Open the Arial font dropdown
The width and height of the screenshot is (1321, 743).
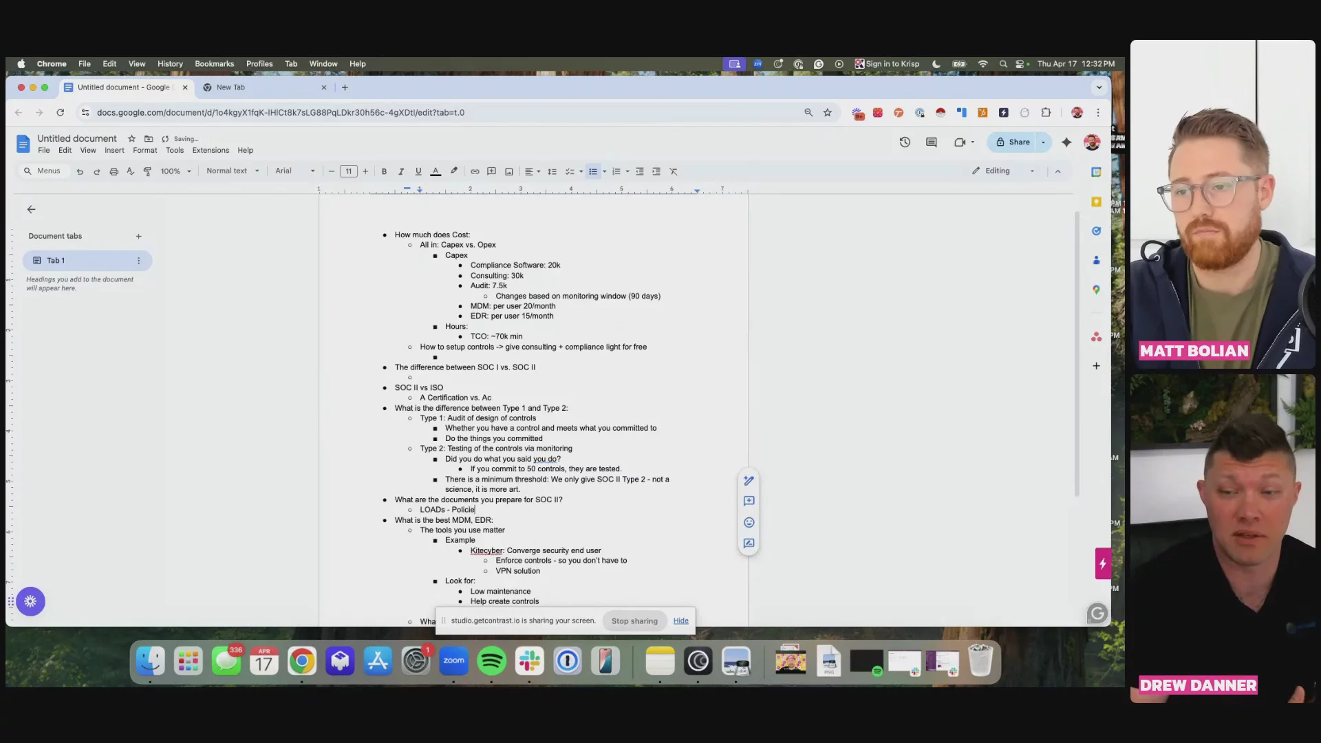pos(295,171)
